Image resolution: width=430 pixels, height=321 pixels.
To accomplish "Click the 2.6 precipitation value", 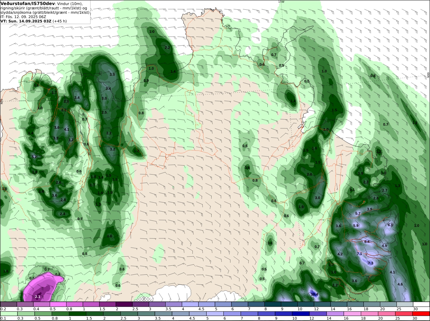I will tap(58, 182).
